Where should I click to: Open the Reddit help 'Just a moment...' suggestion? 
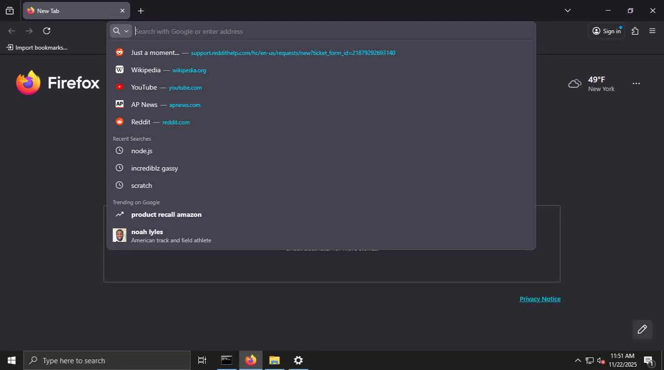click(321, 53)
